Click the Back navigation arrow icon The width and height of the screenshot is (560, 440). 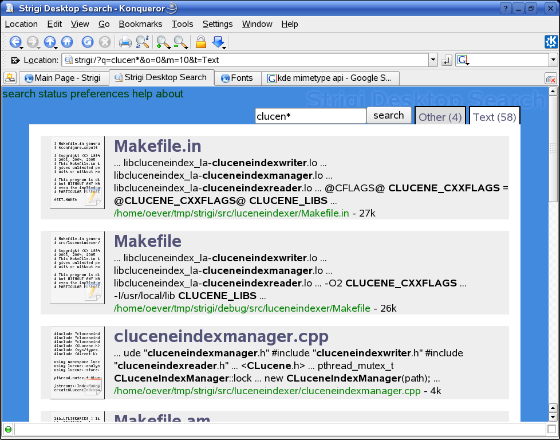[15, 42]
